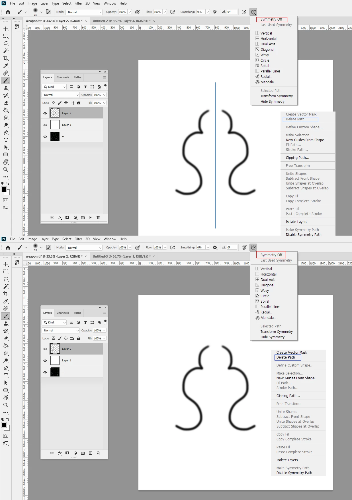Screen dimensions: 352x500
Task: Open layer blend mode Normal dropdown in Untitled-3 window
Action: (x=61, y=330)
